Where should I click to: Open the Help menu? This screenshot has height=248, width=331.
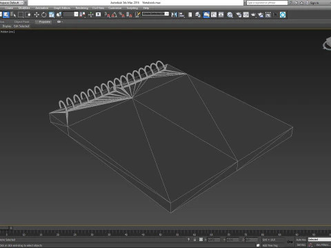coord(146,8)
